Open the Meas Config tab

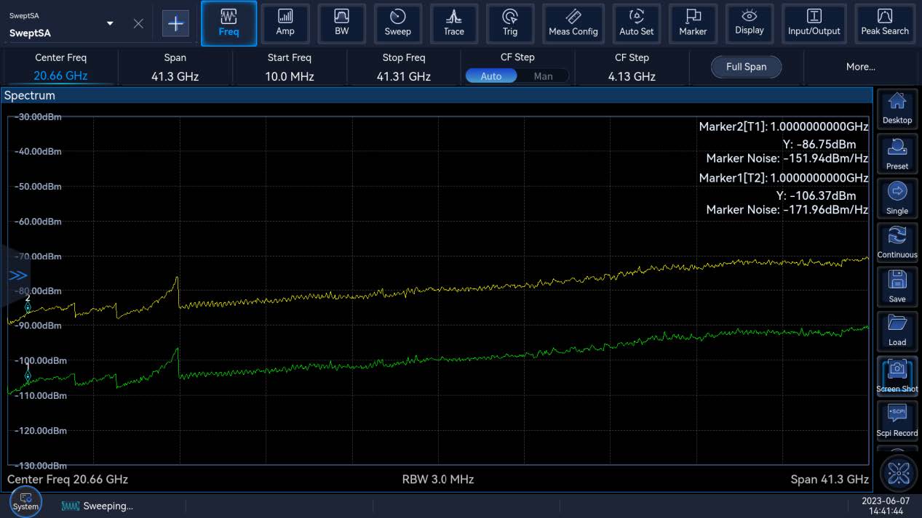coord(573,23)
